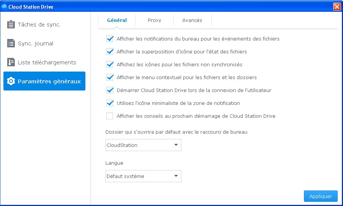The width and height of the screenshot is (343, 206).
Task: Disable desktop notifications for file events checkbox
Action: pos(110,39)
